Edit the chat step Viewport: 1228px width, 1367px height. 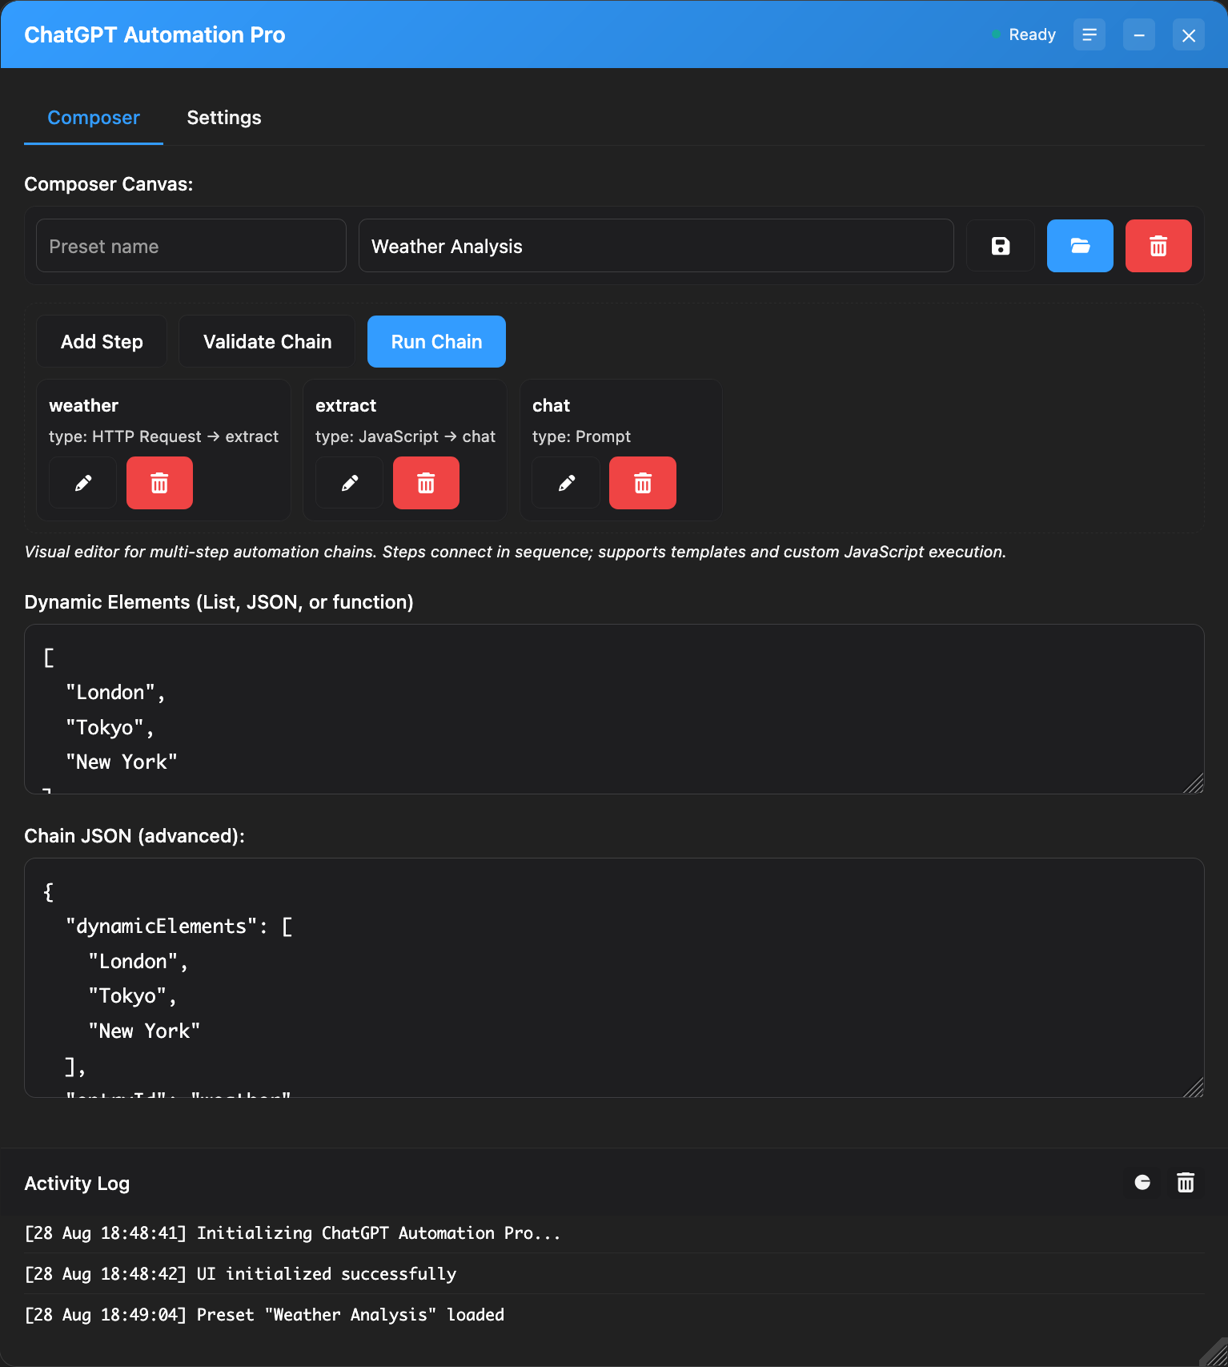(566, 483)
